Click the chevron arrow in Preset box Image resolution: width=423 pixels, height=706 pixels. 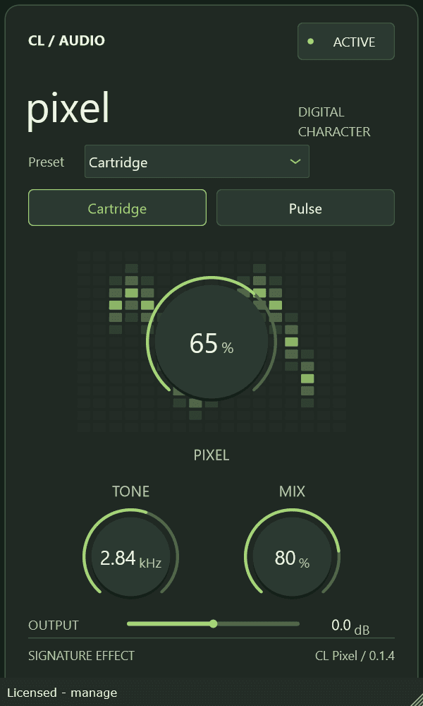coord(295,162)
